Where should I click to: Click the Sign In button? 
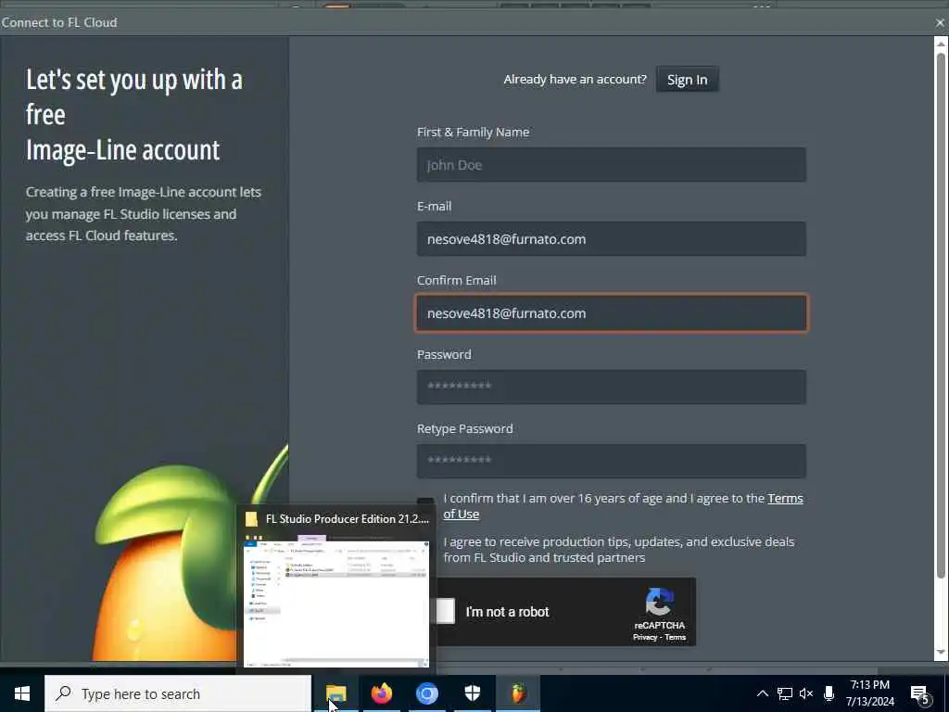point(687,80)
